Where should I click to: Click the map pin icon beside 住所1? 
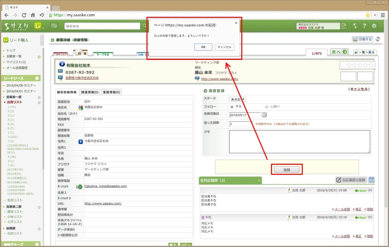point(81,142)
